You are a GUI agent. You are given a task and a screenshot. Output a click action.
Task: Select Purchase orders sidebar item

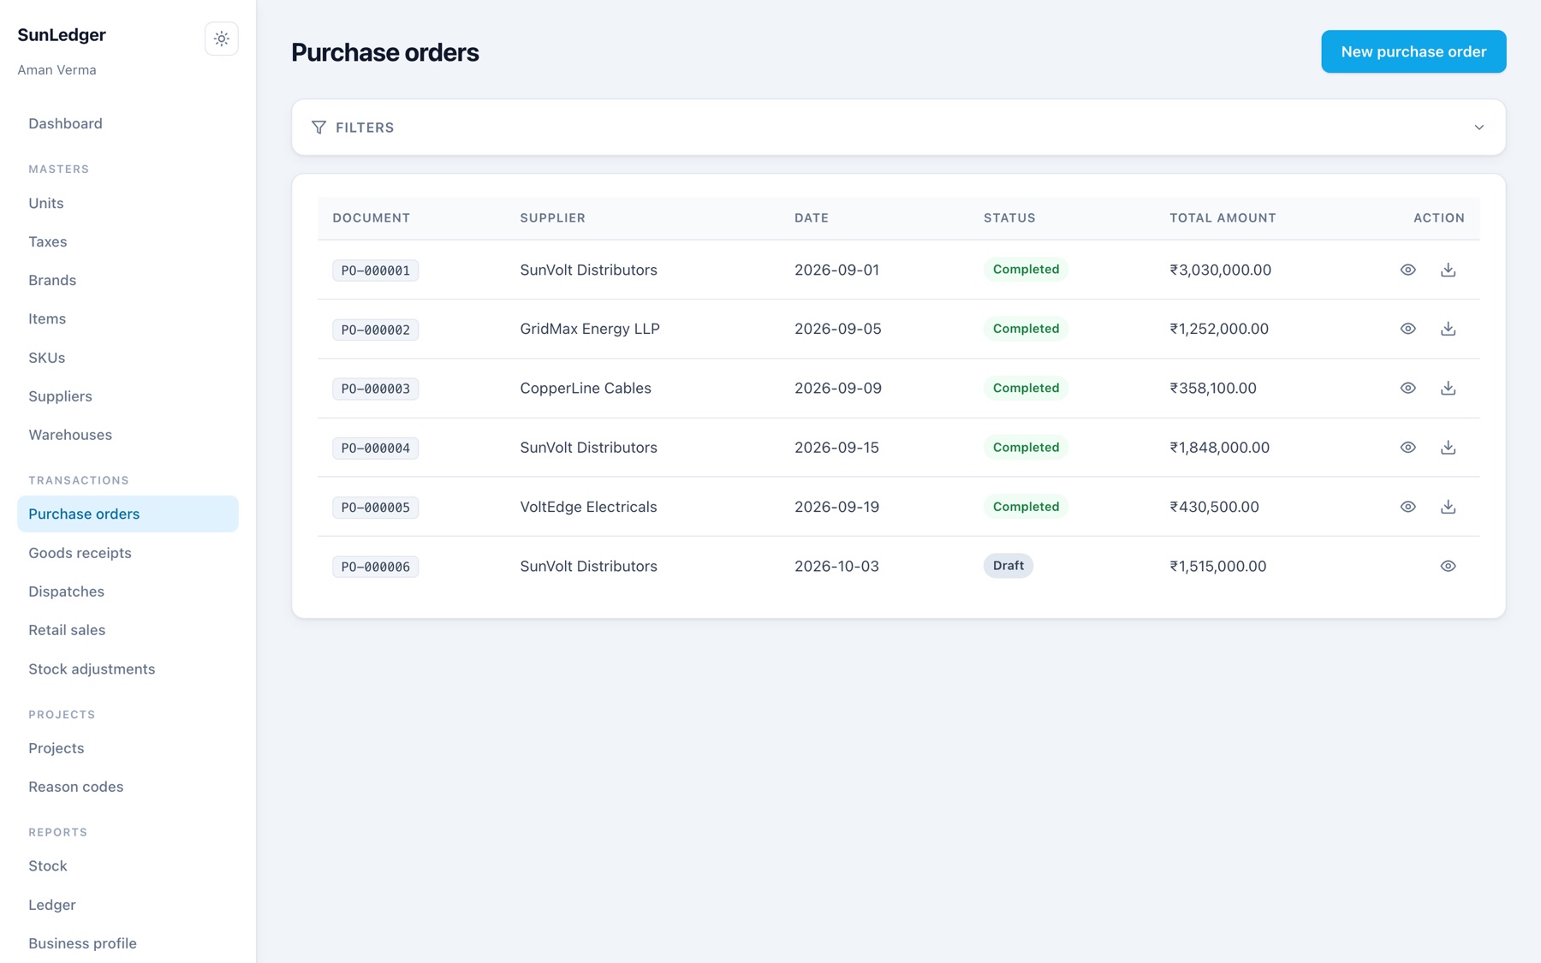[128, 514]
